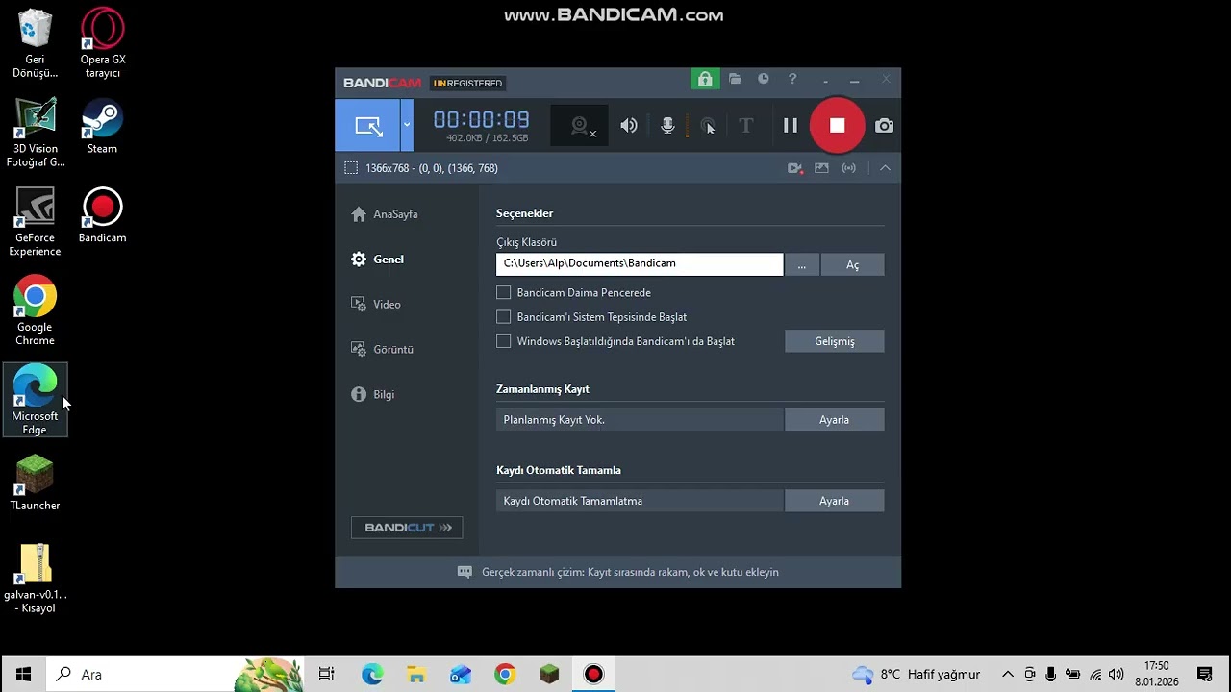Click the Aç button
This screenshot has width=1231, height=692.
pyautogui.click(x=852, y=264)
